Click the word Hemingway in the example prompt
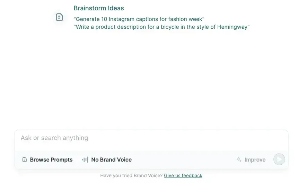Image resolution: width=298 pixels, height=183 pixels. pyautogui.click(x=232, y=27)
